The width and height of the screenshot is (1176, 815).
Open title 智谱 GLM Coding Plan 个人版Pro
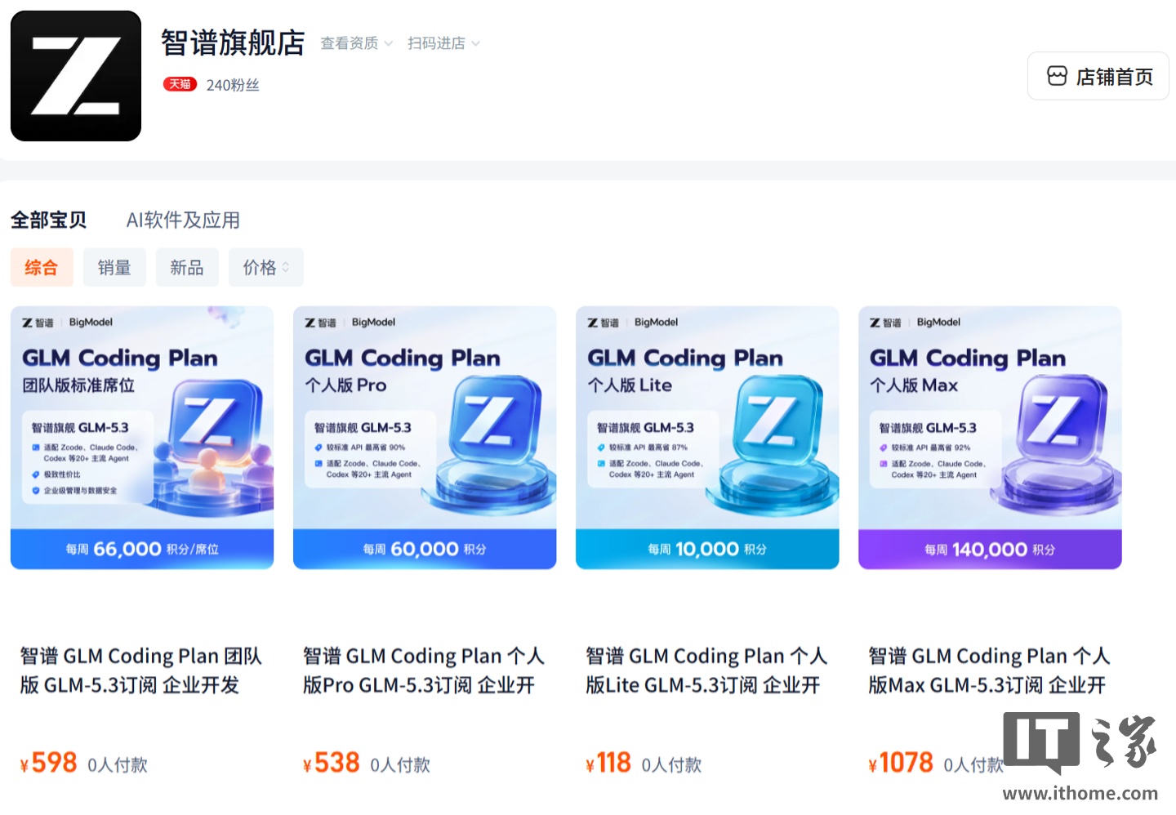tap(423, 670)
